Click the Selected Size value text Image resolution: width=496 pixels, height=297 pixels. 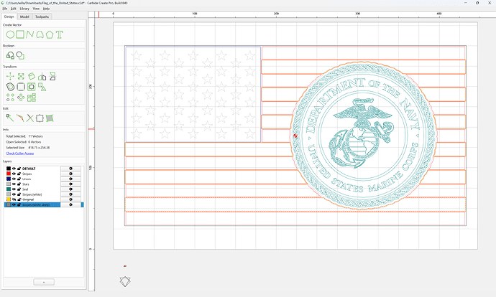39,148
